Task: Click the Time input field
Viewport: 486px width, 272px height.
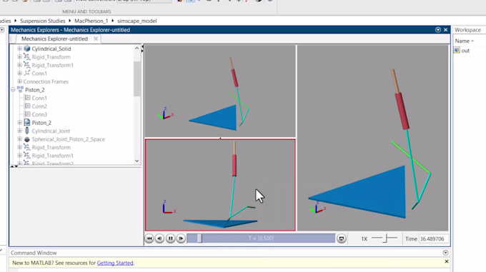Action: [x=434, y=239]
